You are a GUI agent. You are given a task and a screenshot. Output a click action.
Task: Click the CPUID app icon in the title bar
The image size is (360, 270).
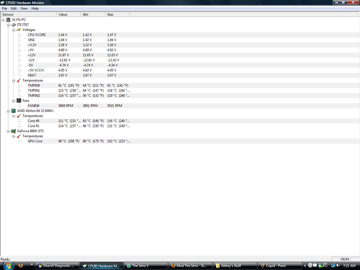tap(3, 3)
